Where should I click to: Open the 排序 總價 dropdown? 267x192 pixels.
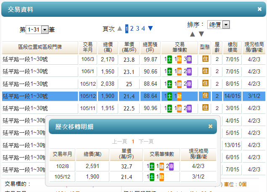tap(219, 25)
